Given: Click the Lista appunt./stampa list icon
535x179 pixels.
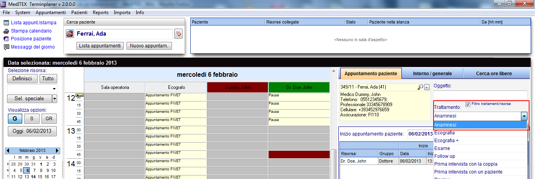Looking at the screenshot, I should click(6, 23).
